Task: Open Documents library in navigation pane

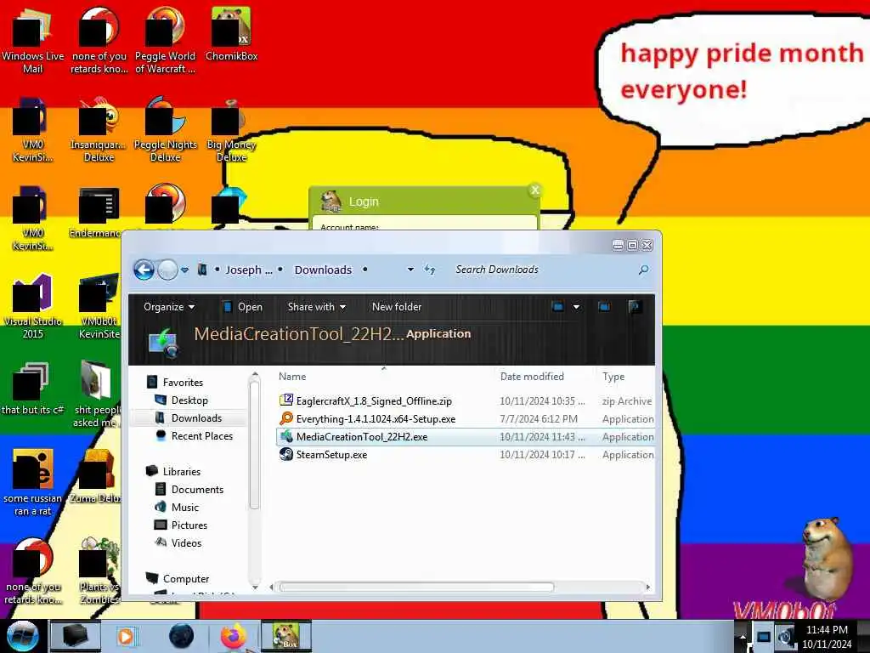Action: [x=197, y=489]
